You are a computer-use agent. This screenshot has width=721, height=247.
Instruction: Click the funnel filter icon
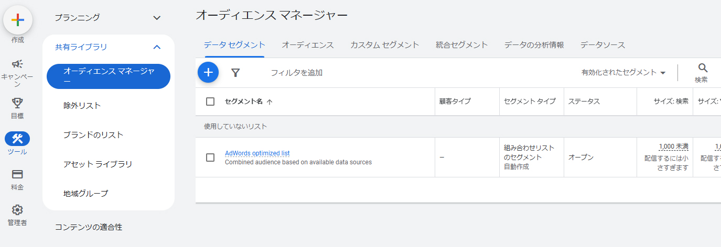tap(235, 73)
